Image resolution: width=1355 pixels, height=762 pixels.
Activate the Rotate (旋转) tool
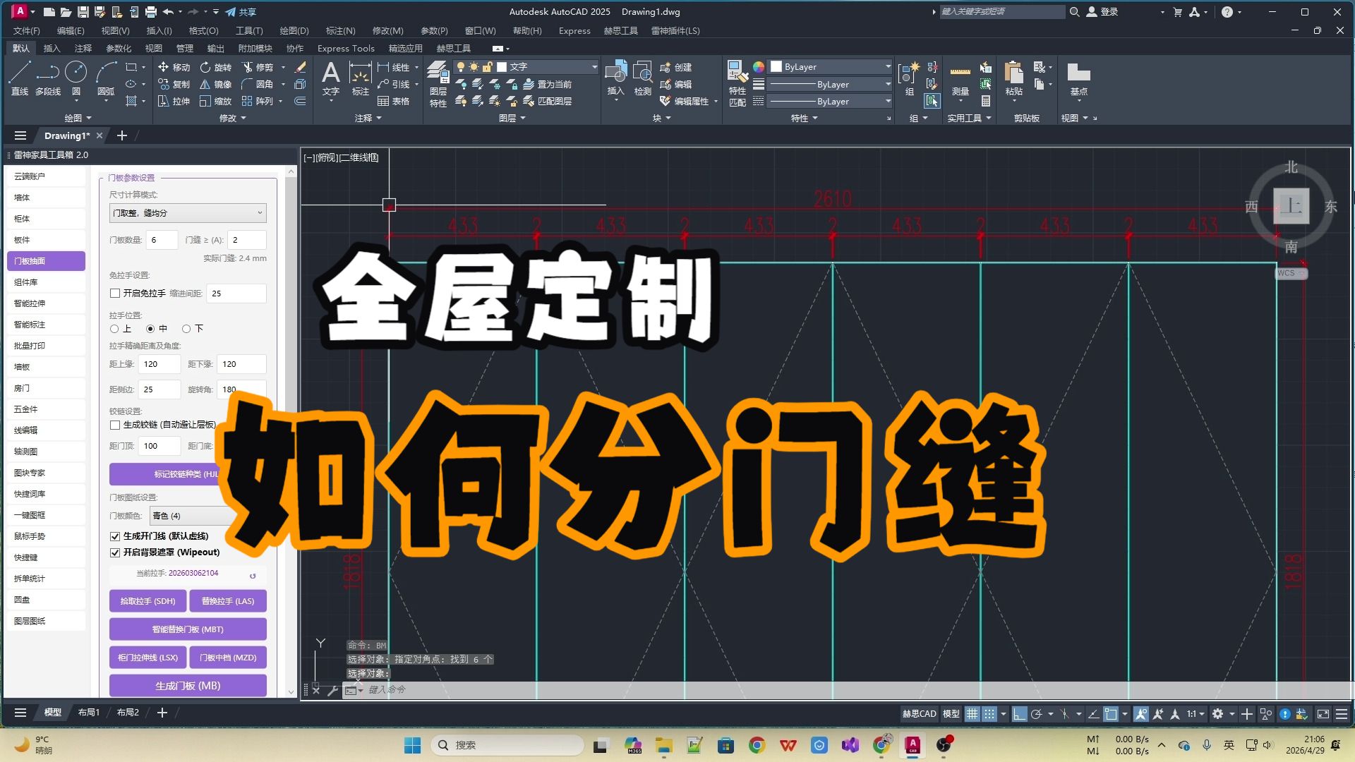click(215, 67)
